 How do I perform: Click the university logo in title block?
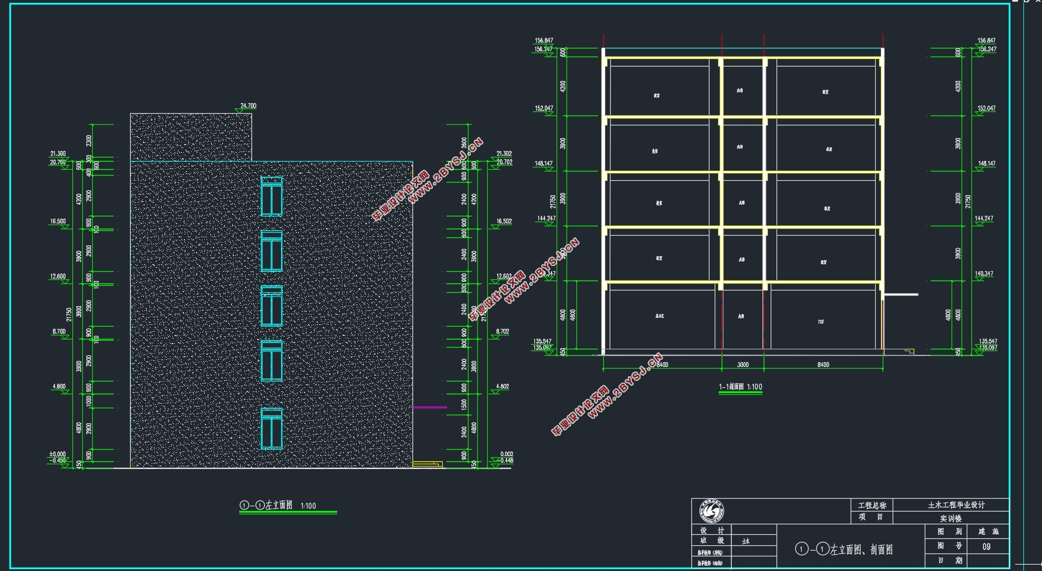click(x=712, y=512)
